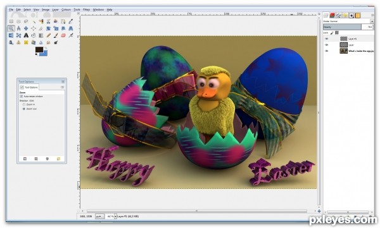Select the Select by Color tool

tap(41, 21)
